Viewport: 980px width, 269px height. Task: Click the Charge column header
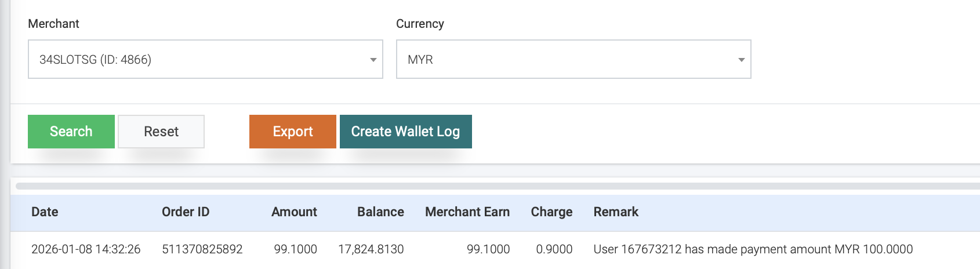551,212
